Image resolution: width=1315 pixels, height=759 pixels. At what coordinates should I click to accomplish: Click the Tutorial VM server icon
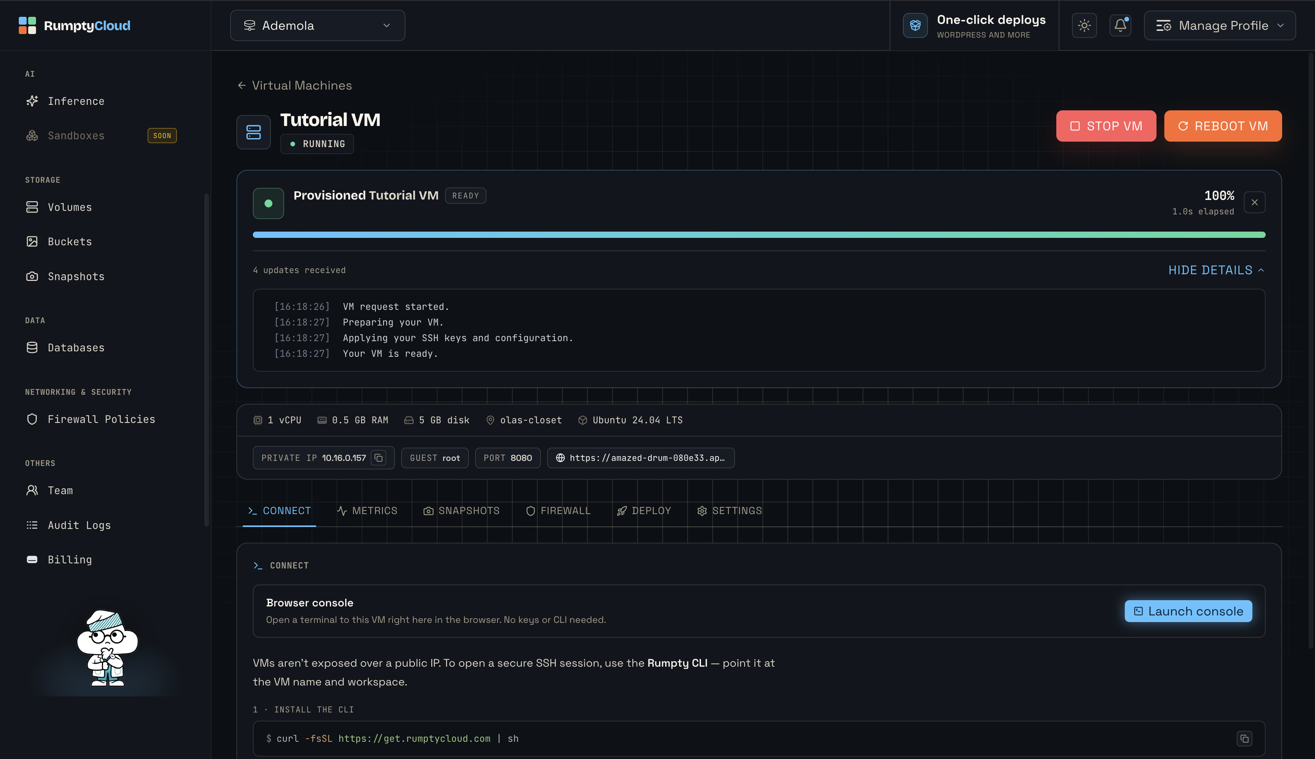click(253, 132)
